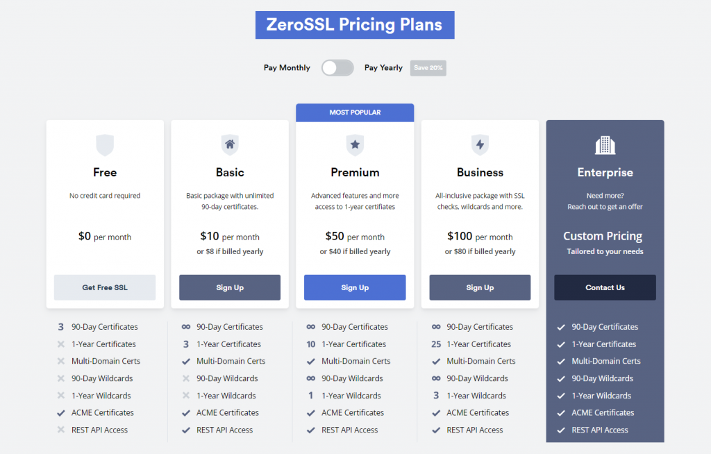Select the Pay Yearly label
Image resolution: width=711 pixels, height=454 pixels.
click(x=383, y=67)
